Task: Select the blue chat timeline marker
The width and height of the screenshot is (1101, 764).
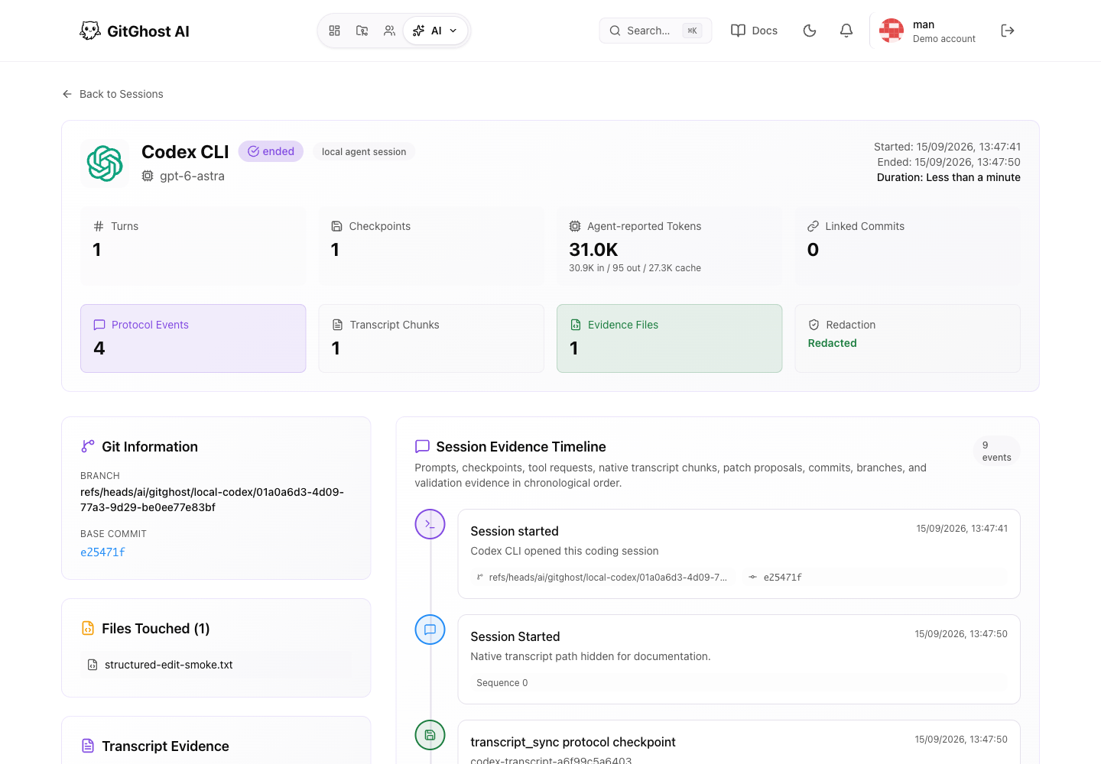Action: coord(430,630)
